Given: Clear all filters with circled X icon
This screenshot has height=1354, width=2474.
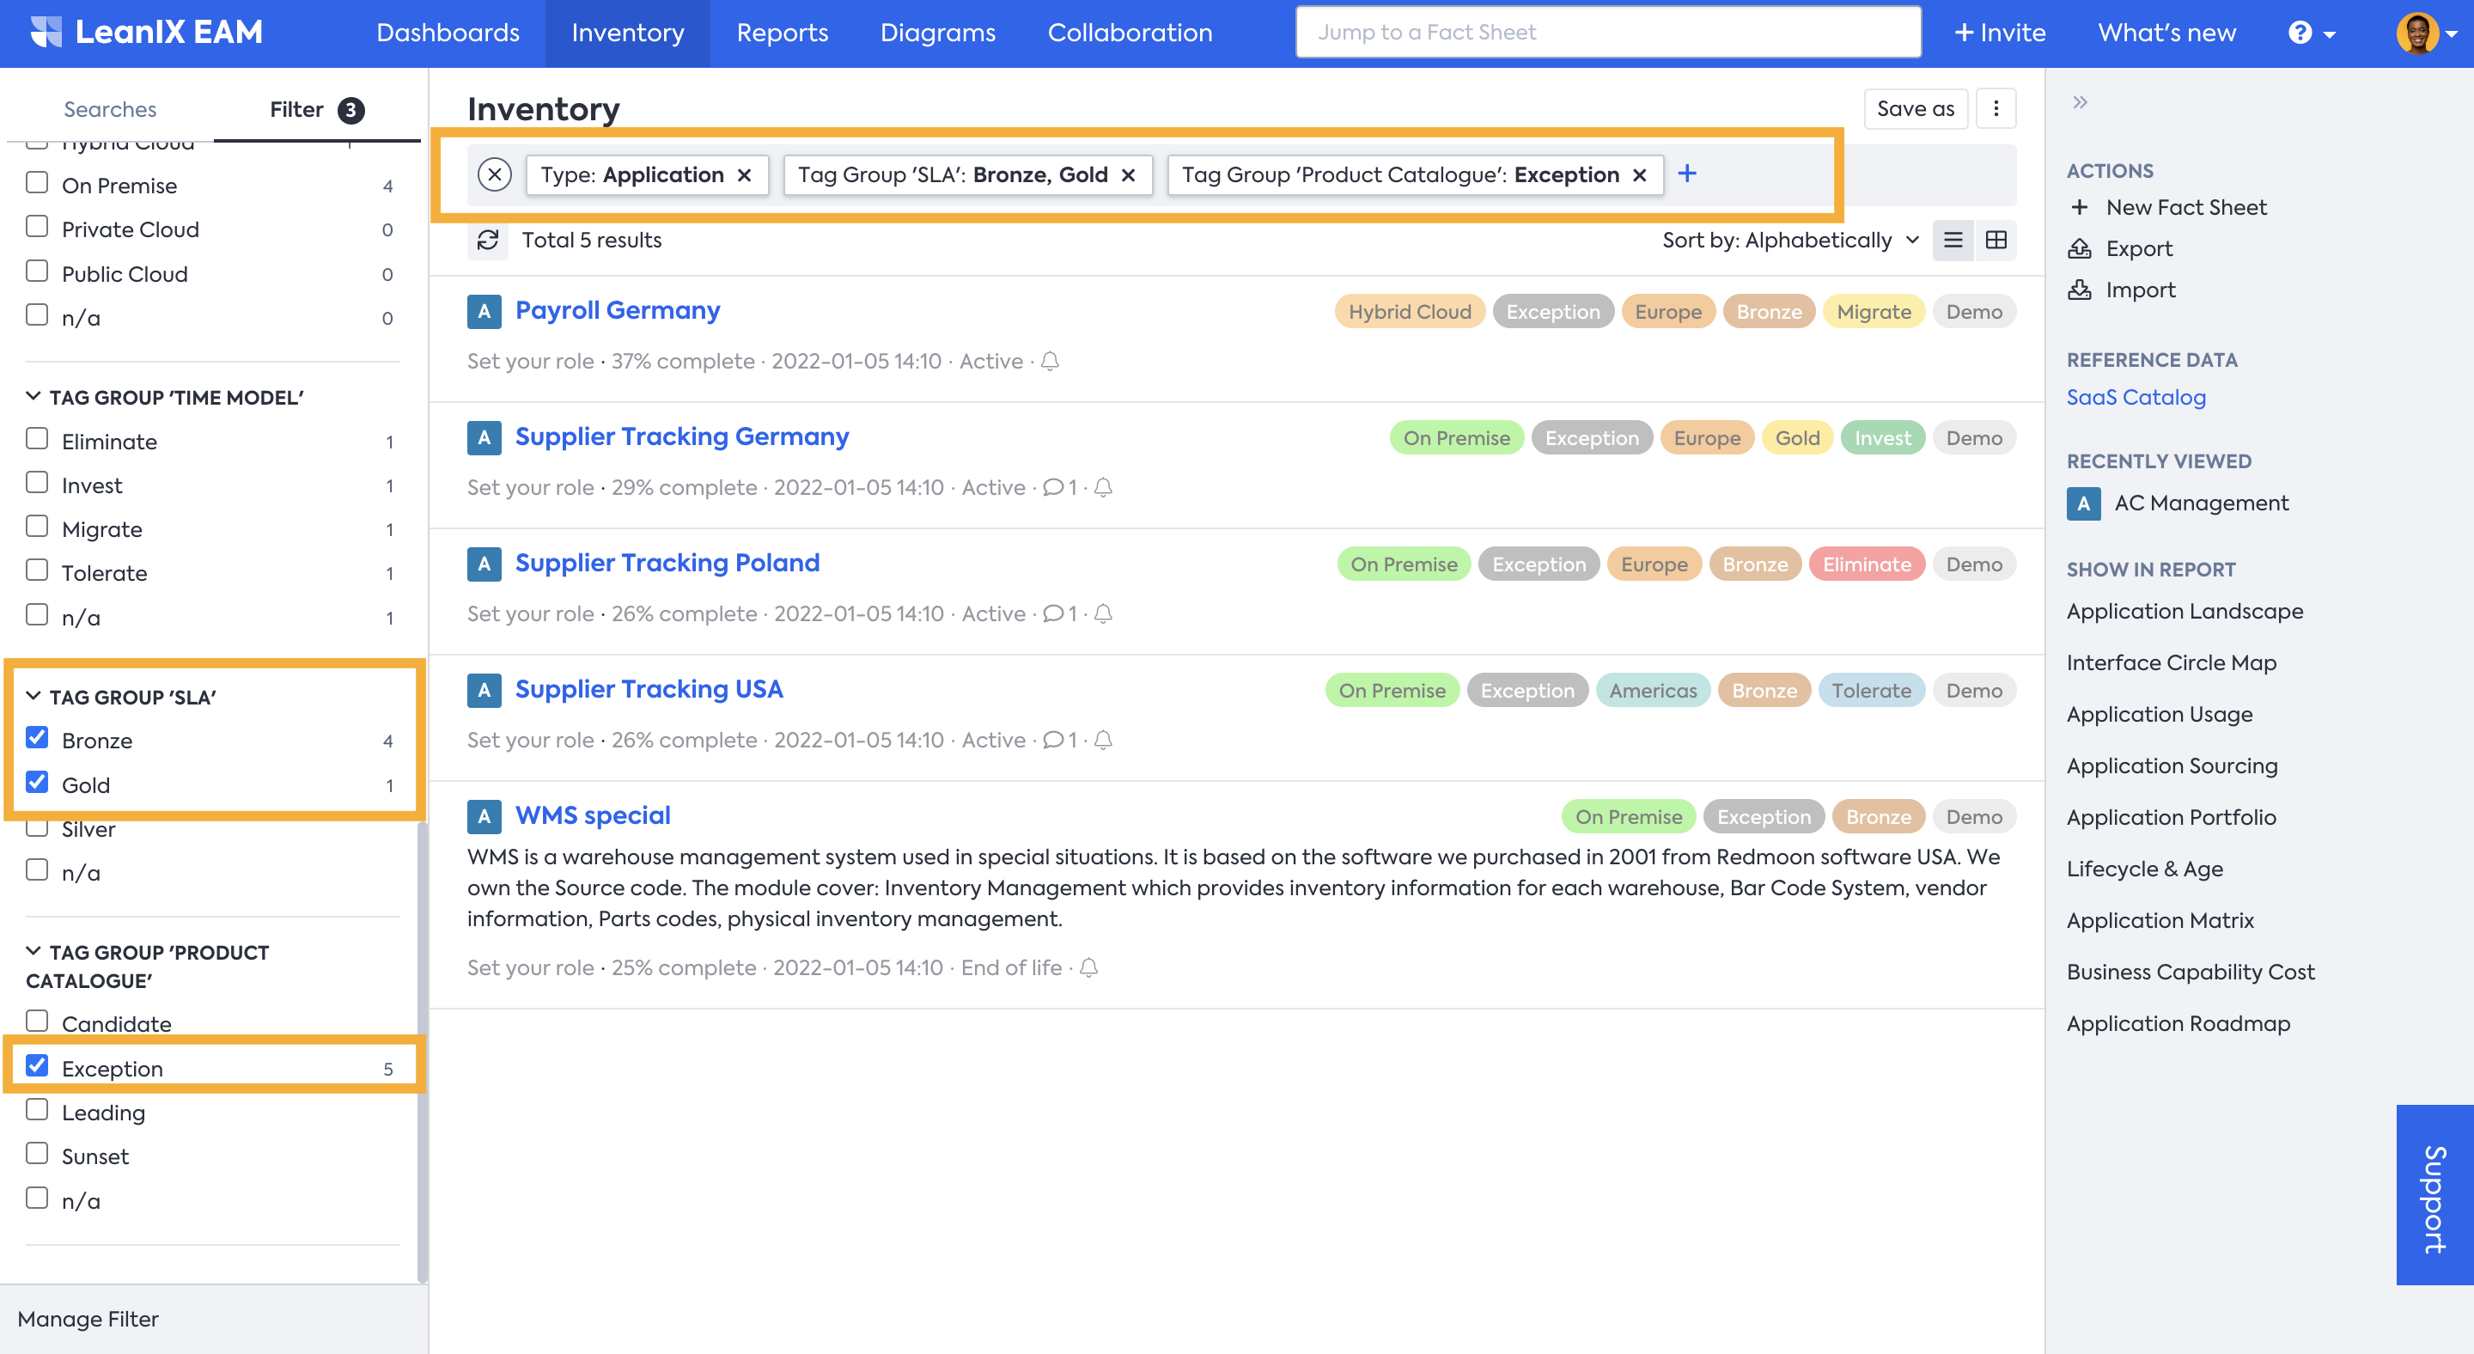Looking at the screenshot, I should (495, 174).
